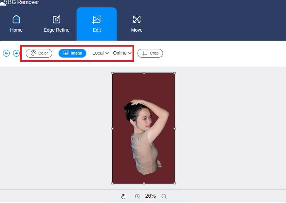Click the BG Remover logo icon
The height and width of the screenshot is (203, 286).
click(x=3, y=2)
